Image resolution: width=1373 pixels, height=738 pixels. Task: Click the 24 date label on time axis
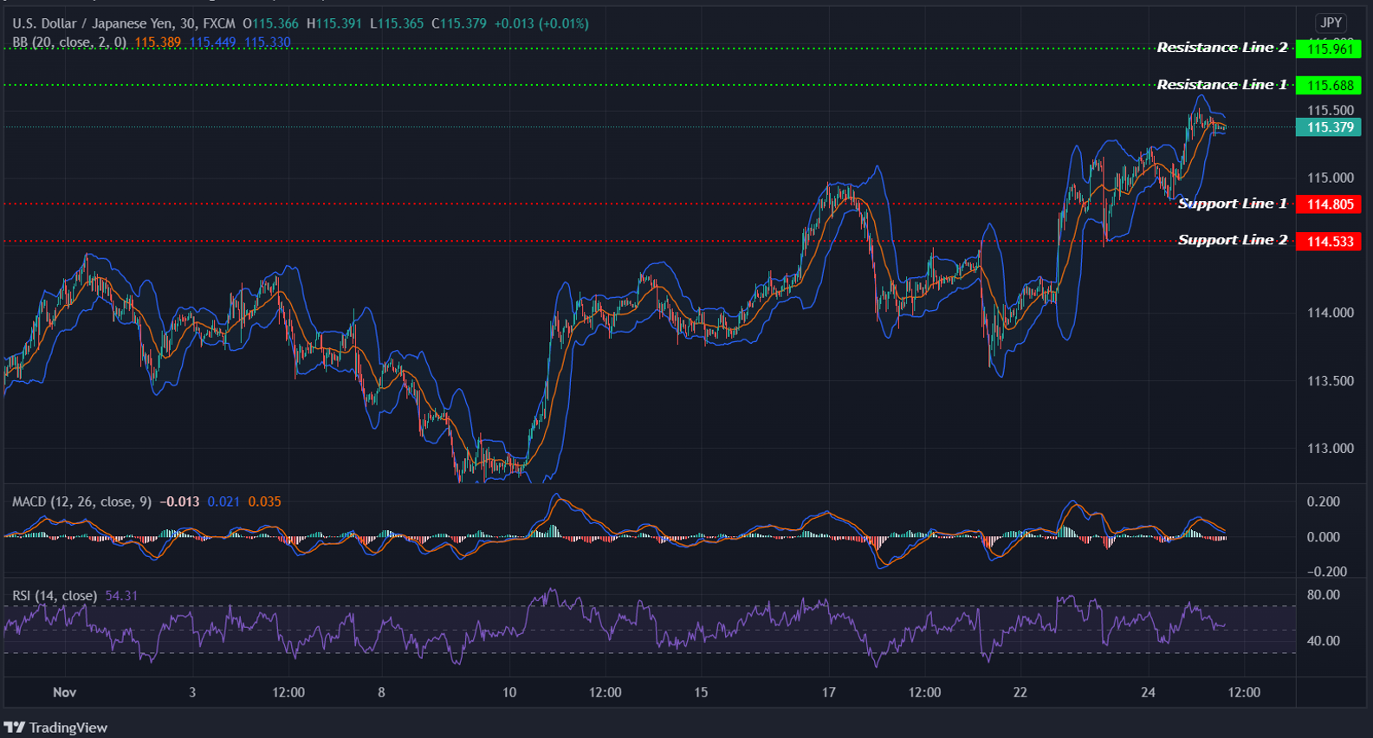1148,692
